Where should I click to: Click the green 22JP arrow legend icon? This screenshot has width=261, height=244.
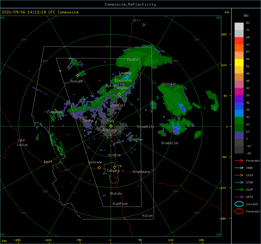tap(239, 189)
